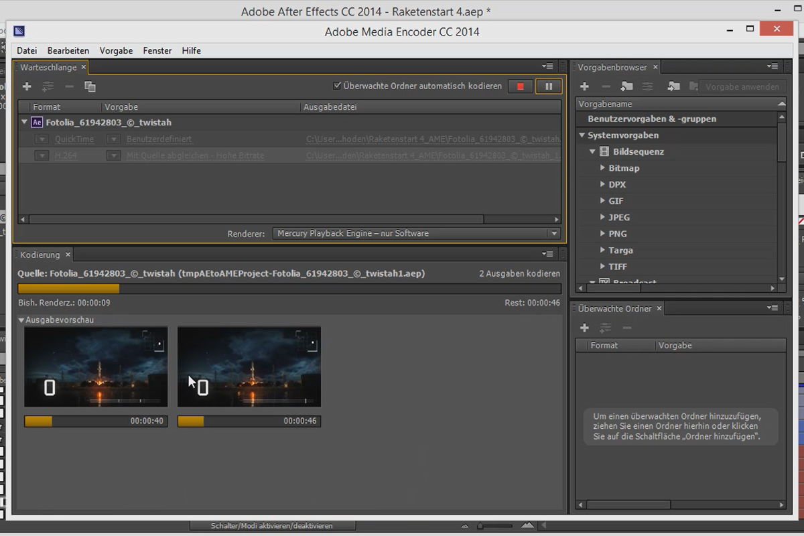Open format dropdown for QuickTime output
The width and height of the screenshot is (804, 536).
(x=42, y=139)
